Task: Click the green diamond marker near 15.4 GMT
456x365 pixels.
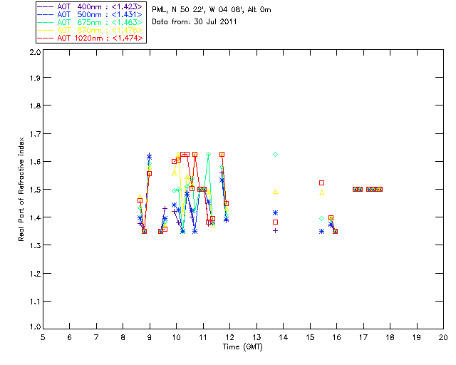Action: pyautogui.click(x=321, y=219)
